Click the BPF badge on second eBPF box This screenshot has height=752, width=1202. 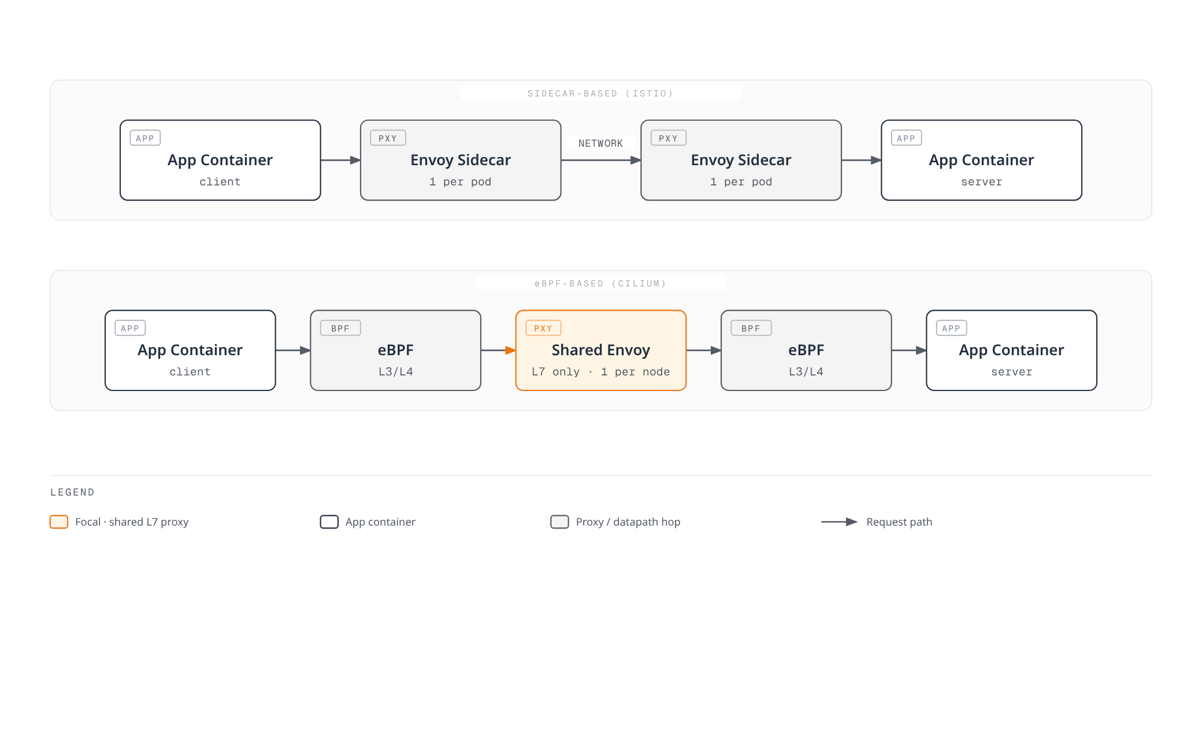point(751,328)
